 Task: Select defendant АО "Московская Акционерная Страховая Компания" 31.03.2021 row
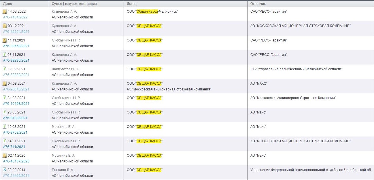pyautogui.click(x=293, y=98)
